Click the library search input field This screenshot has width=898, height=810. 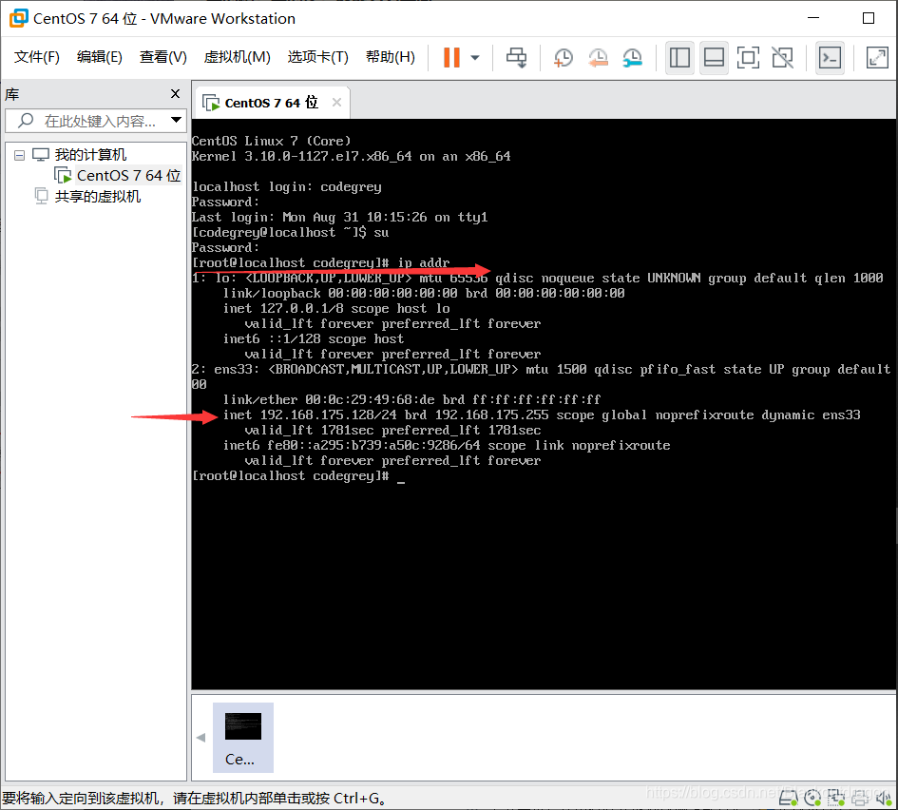coord(96,121)
